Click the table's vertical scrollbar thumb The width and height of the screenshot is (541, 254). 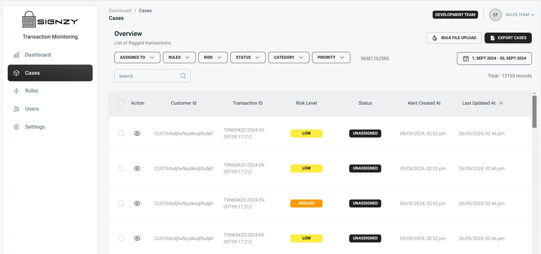click(x=534, y=112)
